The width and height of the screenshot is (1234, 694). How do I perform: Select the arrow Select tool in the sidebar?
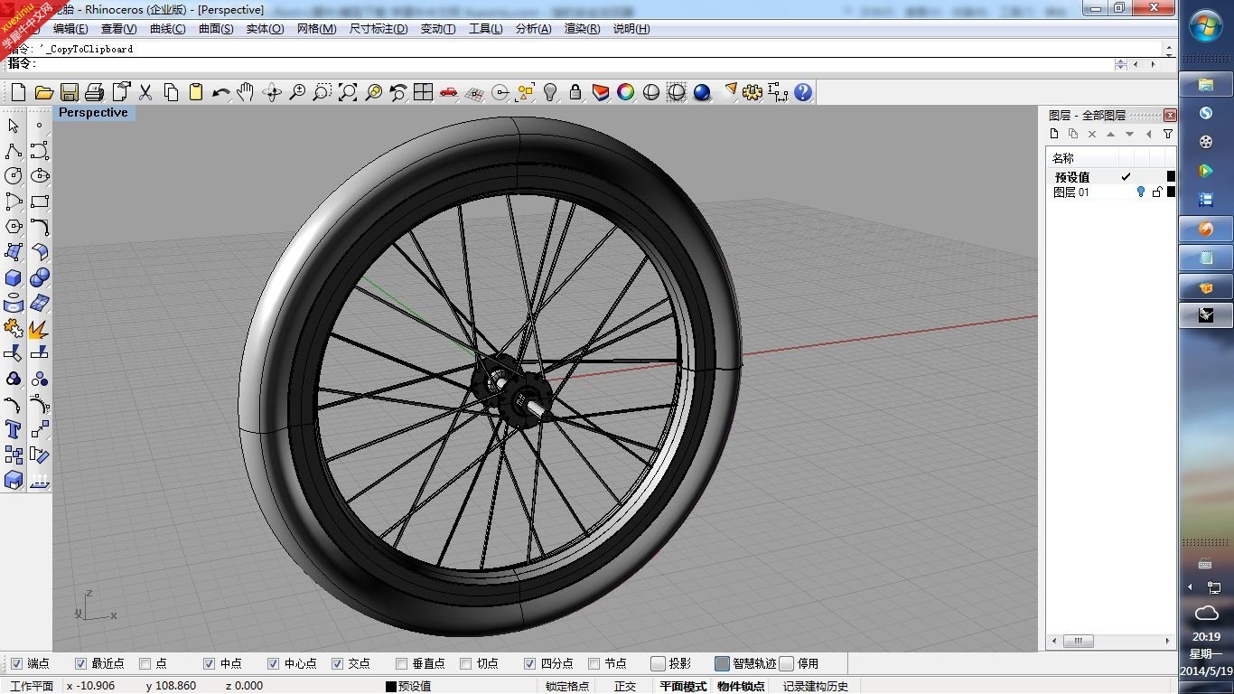point(14,126)
